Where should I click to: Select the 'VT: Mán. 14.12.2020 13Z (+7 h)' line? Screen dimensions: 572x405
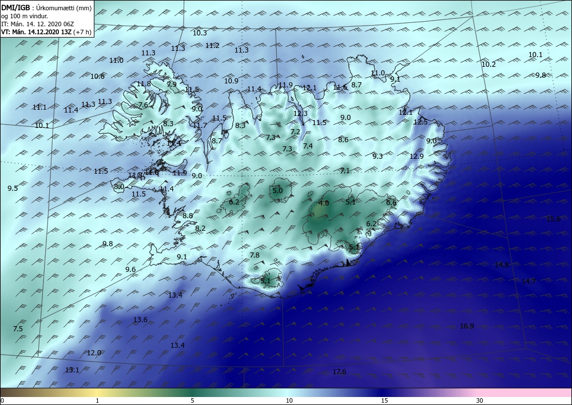pyautogui.click(x=46, y=32)
